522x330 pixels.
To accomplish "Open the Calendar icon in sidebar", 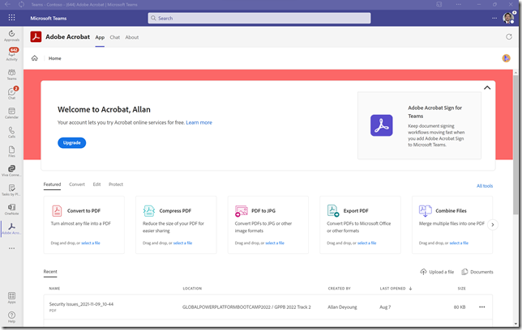I will point(11,113).
